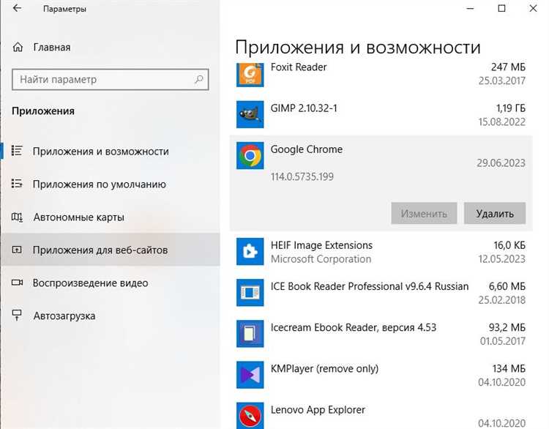Select KMPlayer (remove only) entry
Screen dimensions: 549x429
coord(324,368)
